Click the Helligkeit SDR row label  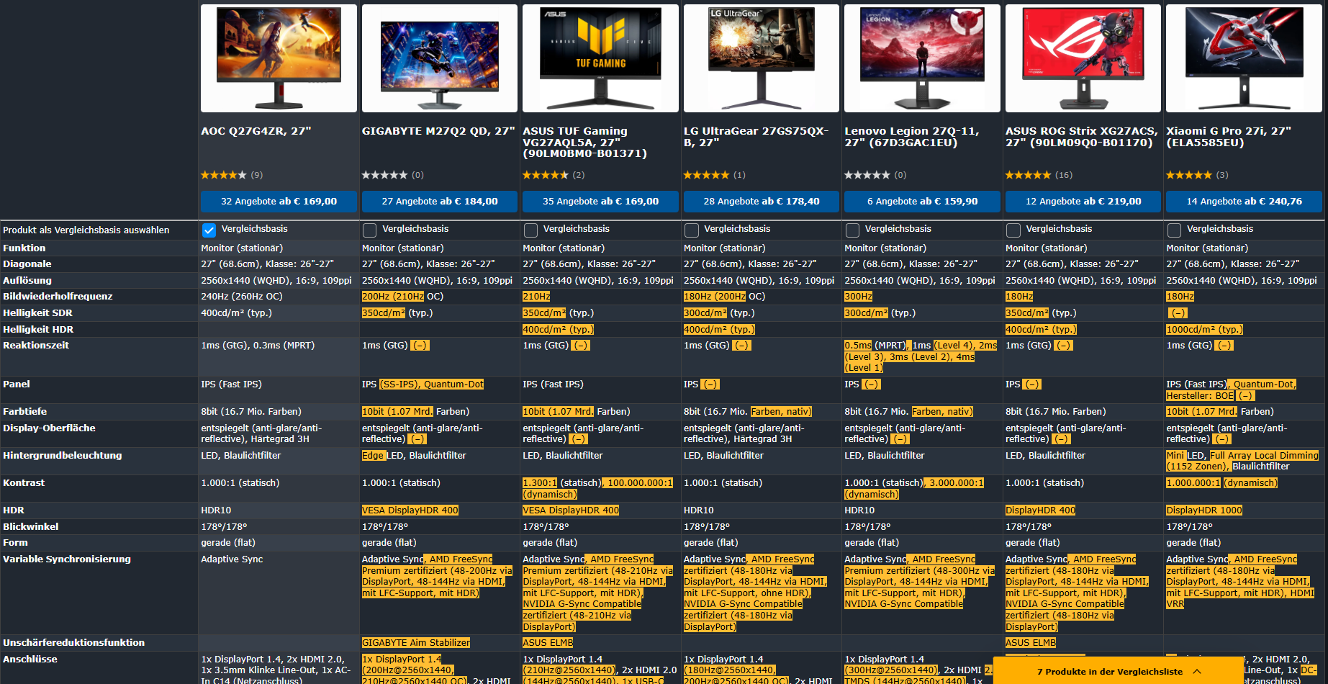click(x=37, y=312)
